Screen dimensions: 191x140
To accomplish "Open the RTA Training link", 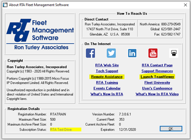I will [x=107, y=82].
